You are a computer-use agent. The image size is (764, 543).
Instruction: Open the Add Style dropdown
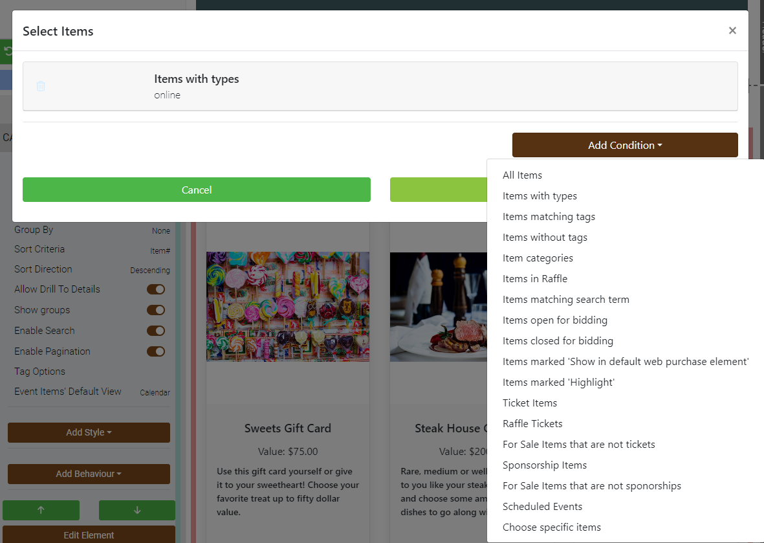[89, 432]
